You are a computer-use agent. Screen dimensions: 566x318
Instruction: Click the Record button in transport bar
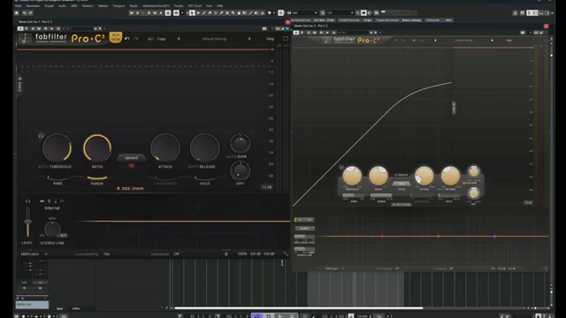tap(292, 316)
